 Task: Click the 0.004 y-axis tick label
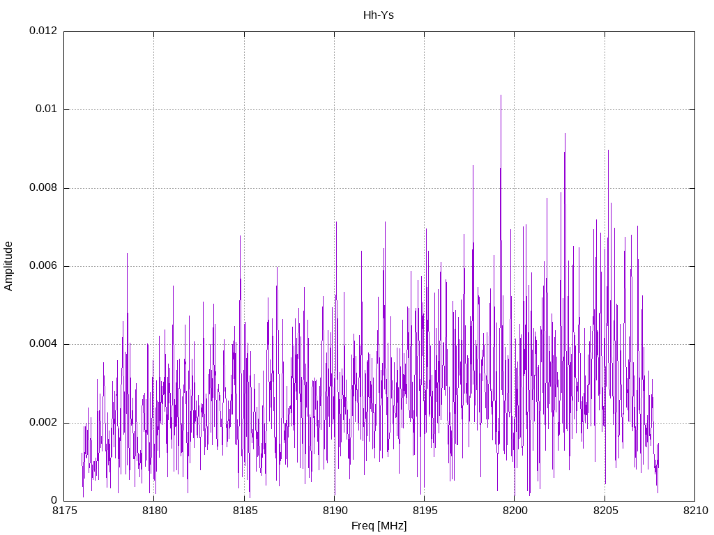[43, 344]
